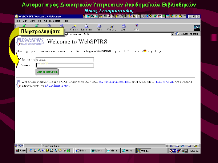Image resolution: width=218 pixels, height=163 pixels.
Task: Open the View menu
Action: 31,21
